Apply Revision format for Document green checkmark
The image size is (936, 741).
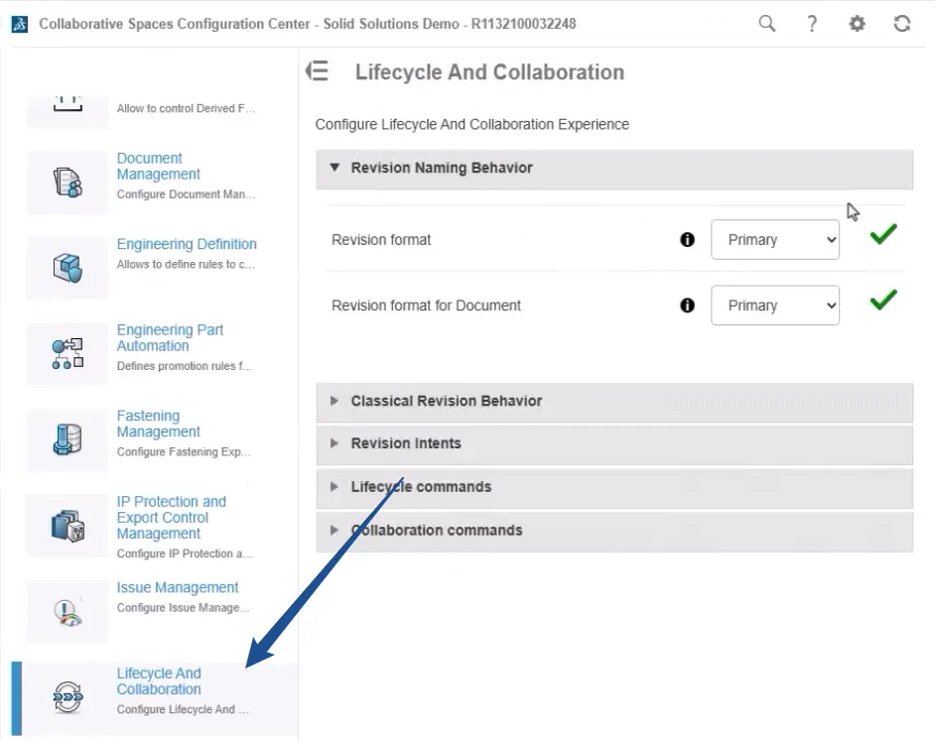coord(883,300)
